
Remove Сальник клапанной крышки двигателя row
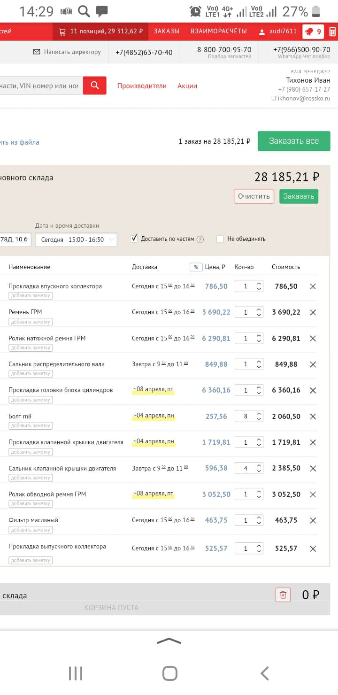coord(313,469)
